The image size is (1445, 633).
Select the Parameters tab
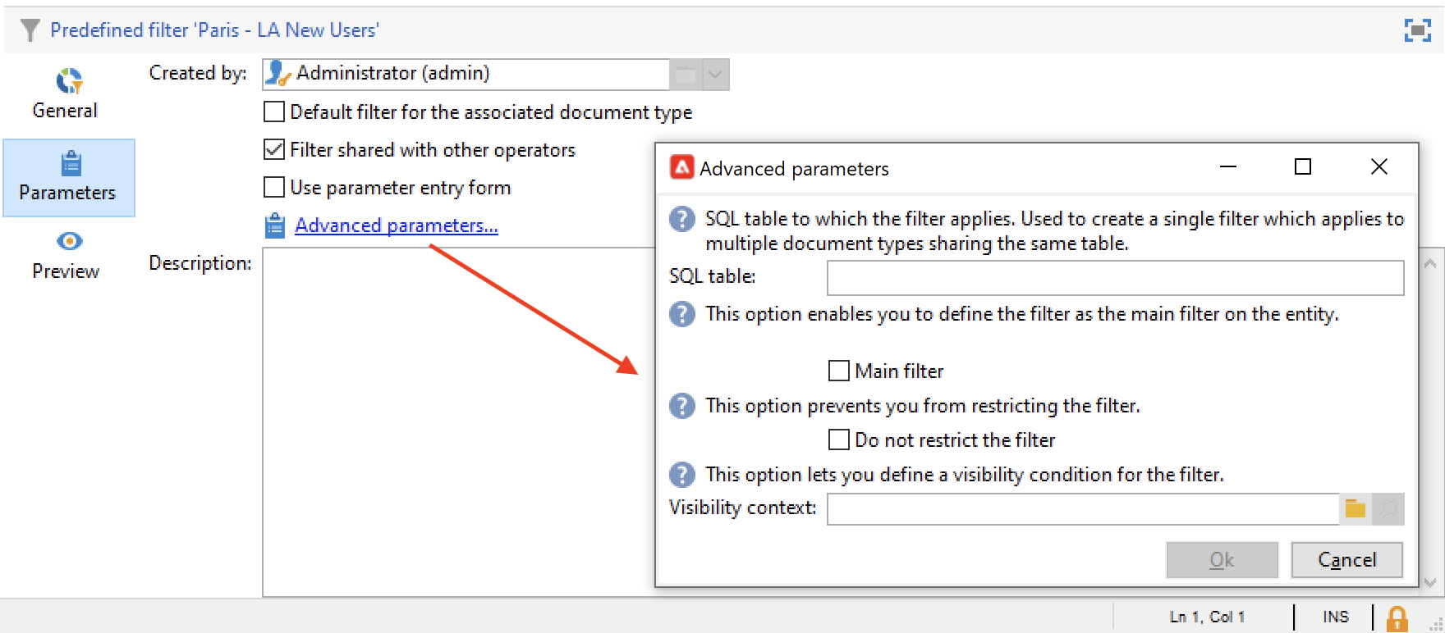[68, 177]
